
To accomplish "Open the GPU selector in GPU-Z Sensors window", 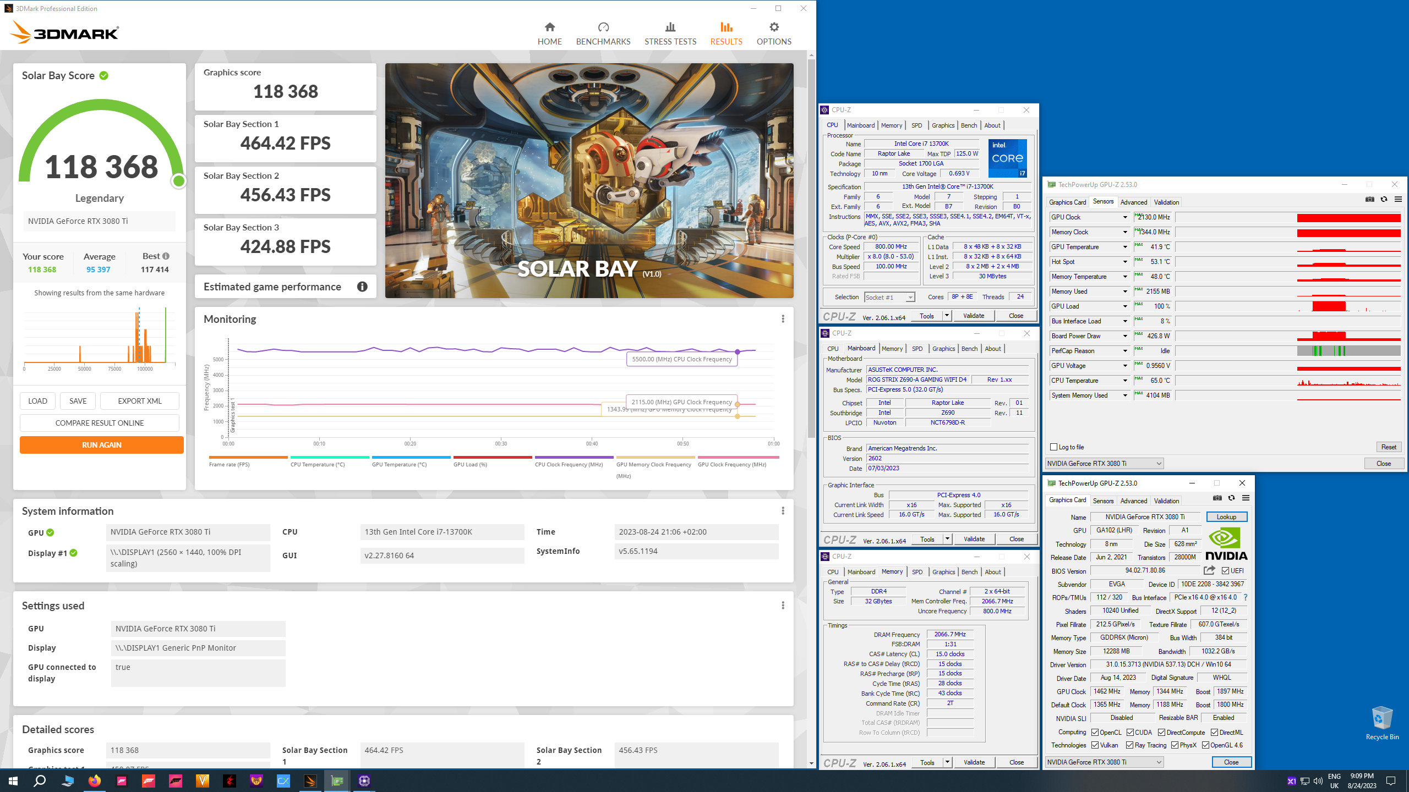I will pos(1104,464).
